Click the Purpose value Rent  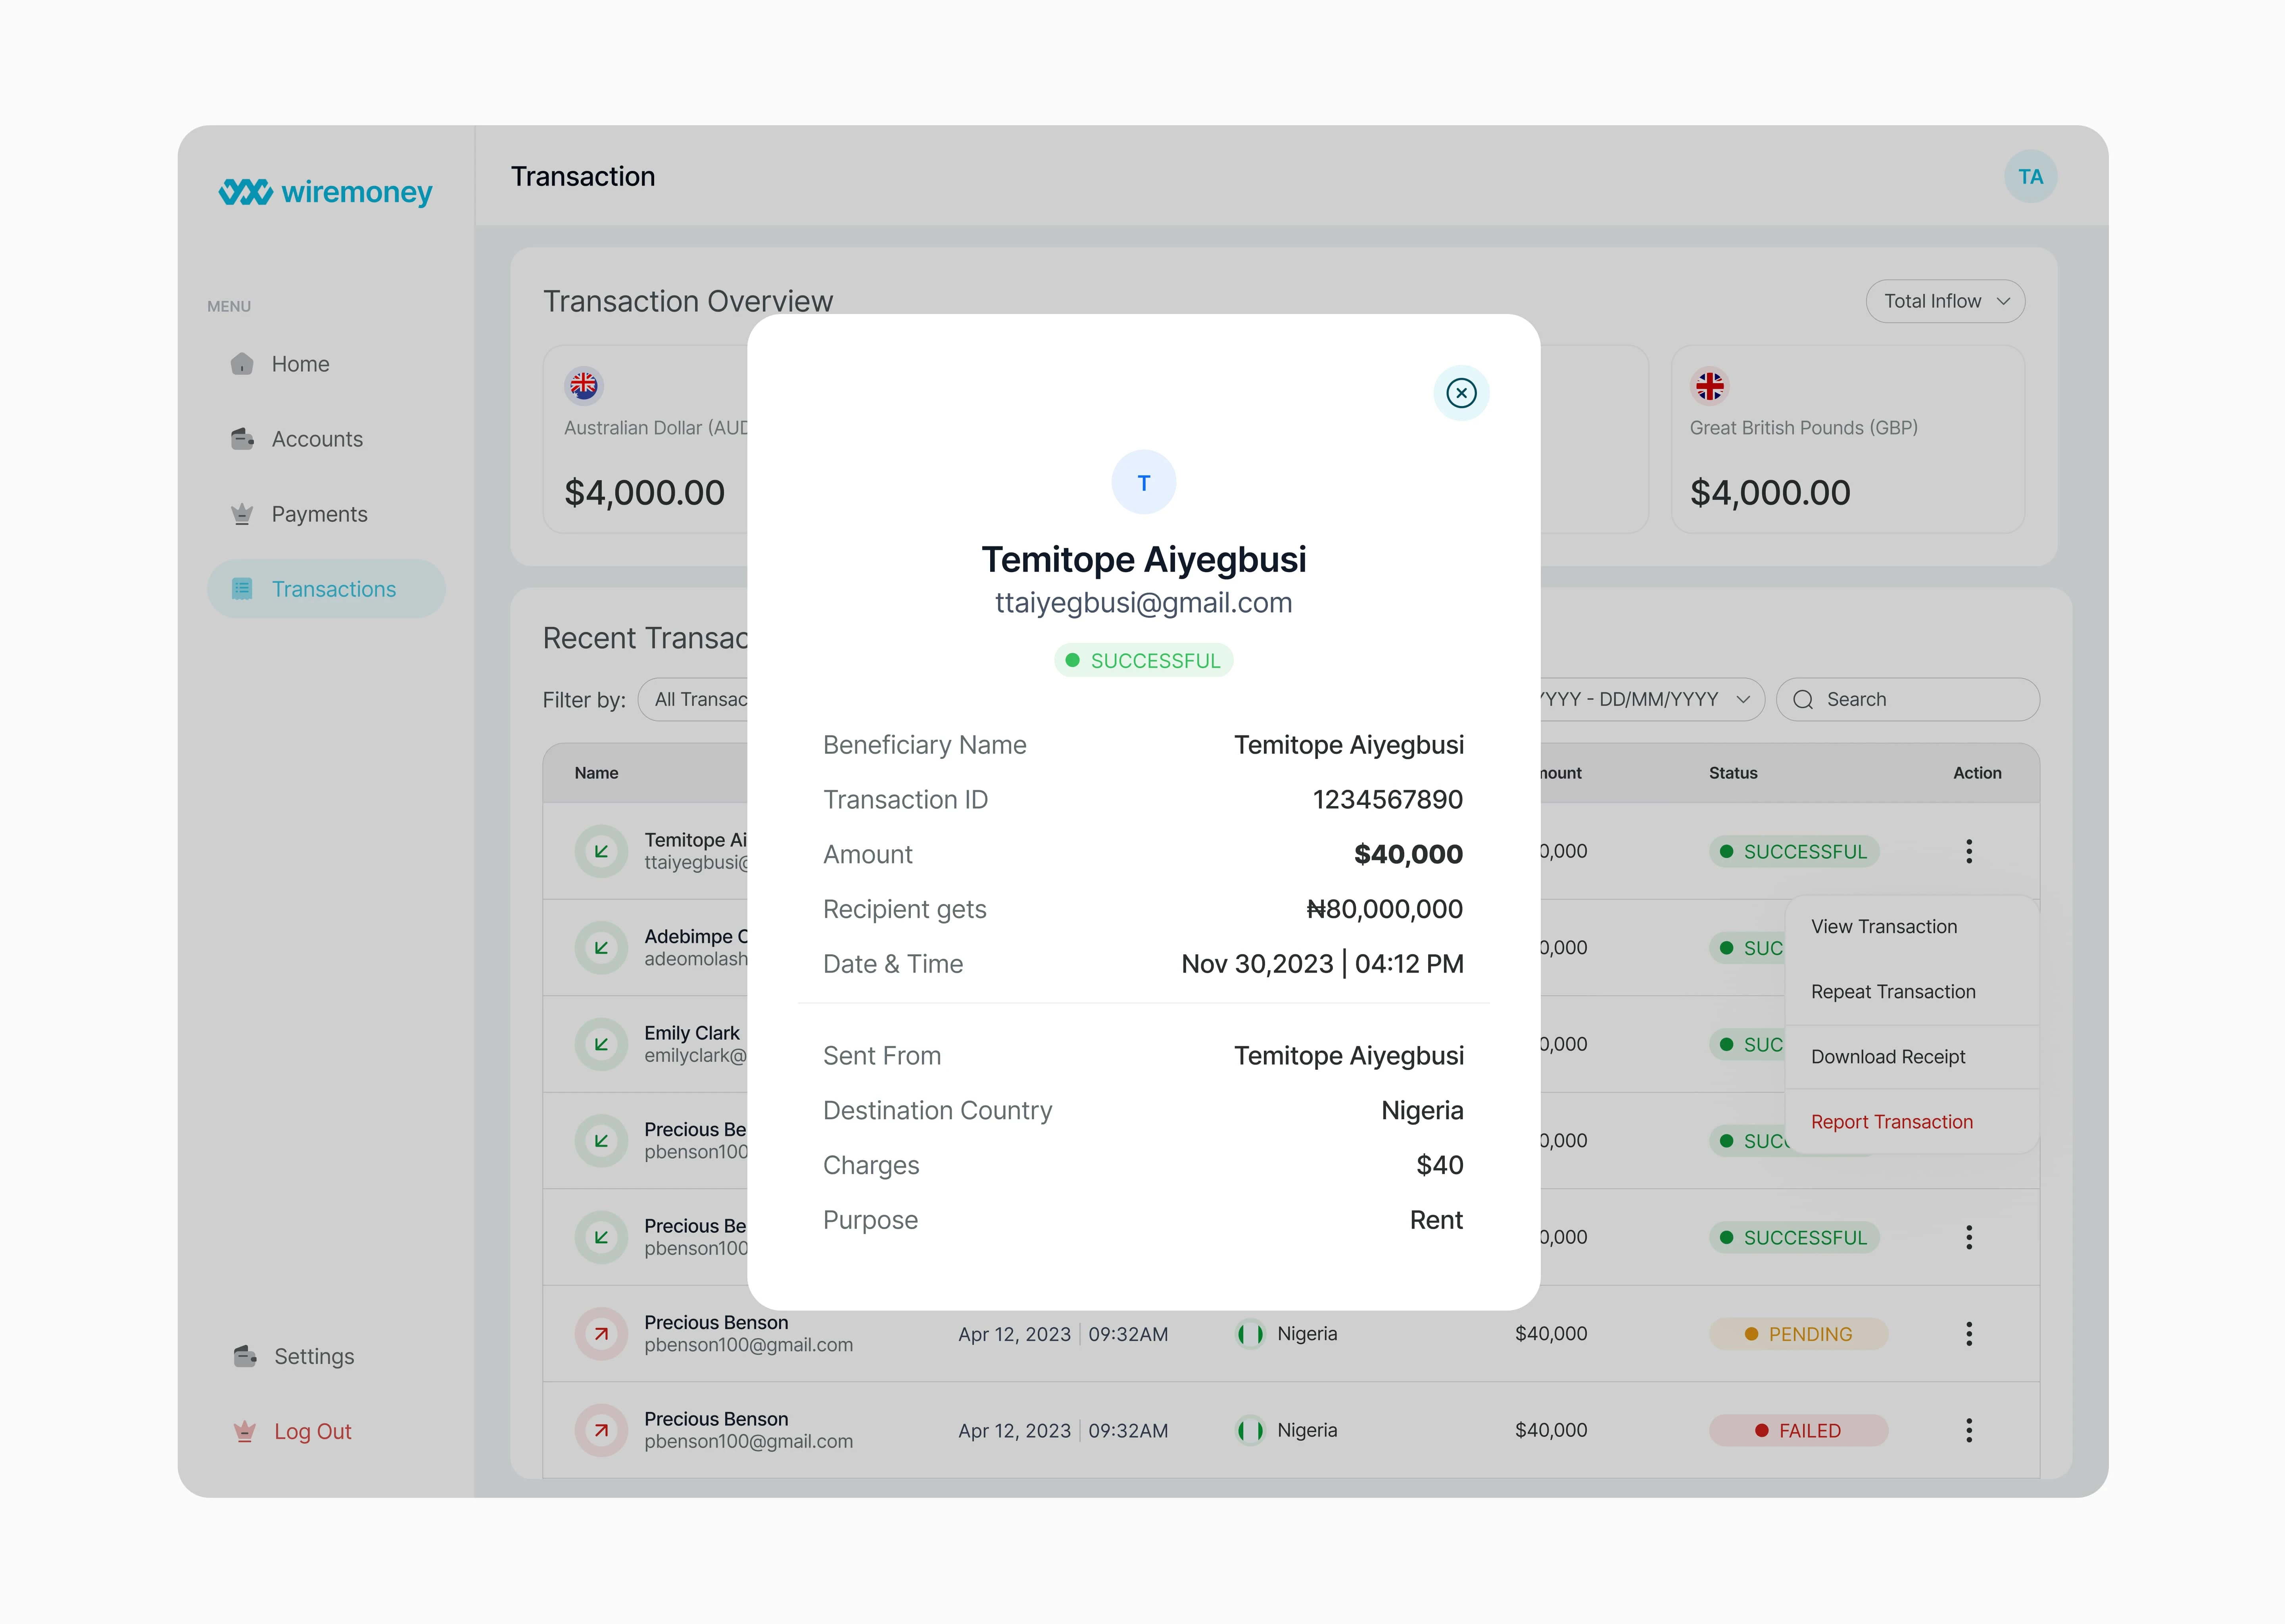(1436, 1220)
